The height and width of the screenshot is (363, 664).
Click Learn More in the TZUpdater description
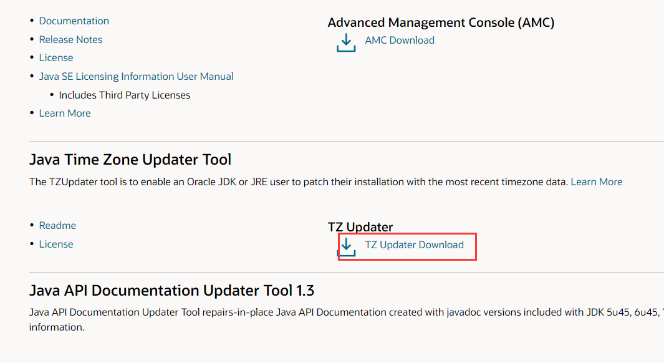click(596, 182)
